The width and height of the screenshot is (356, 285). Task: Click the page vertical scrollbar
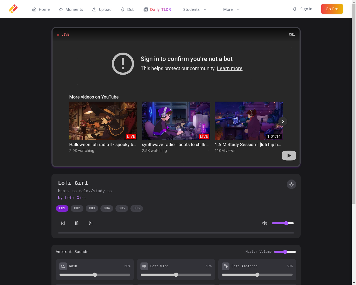pos(354,104)
